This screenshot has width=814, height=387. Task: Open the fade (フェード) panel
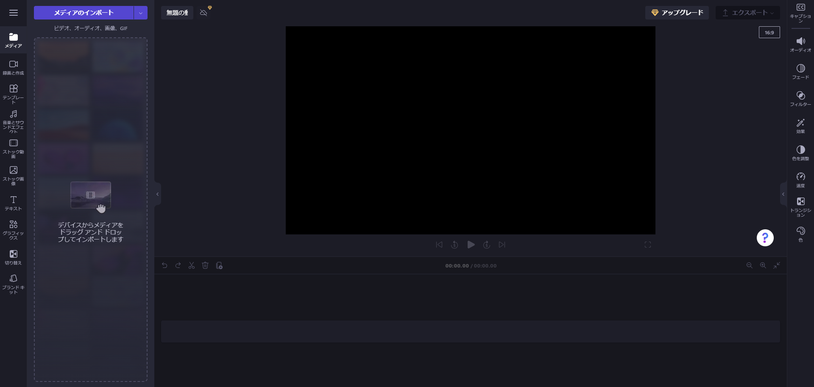pos(800,71)
